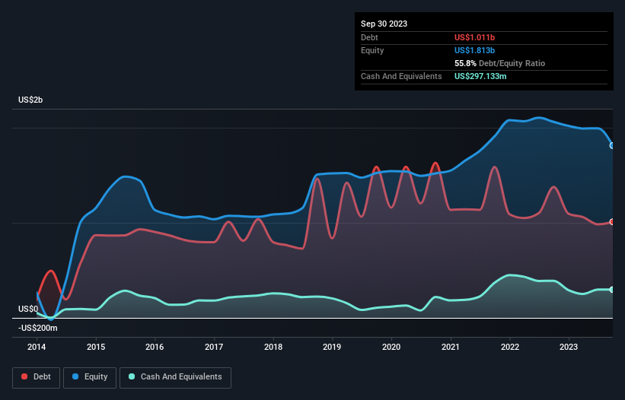Click the red Debt endpoint marker
625x400 pixels.
point(612,222)
